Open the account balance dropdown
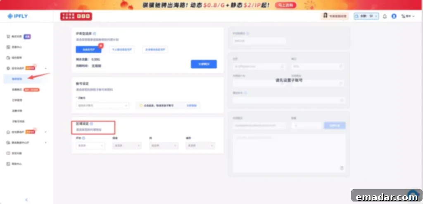Image resolution: width=423 pixels, height=204 pixels. [366, 16]
